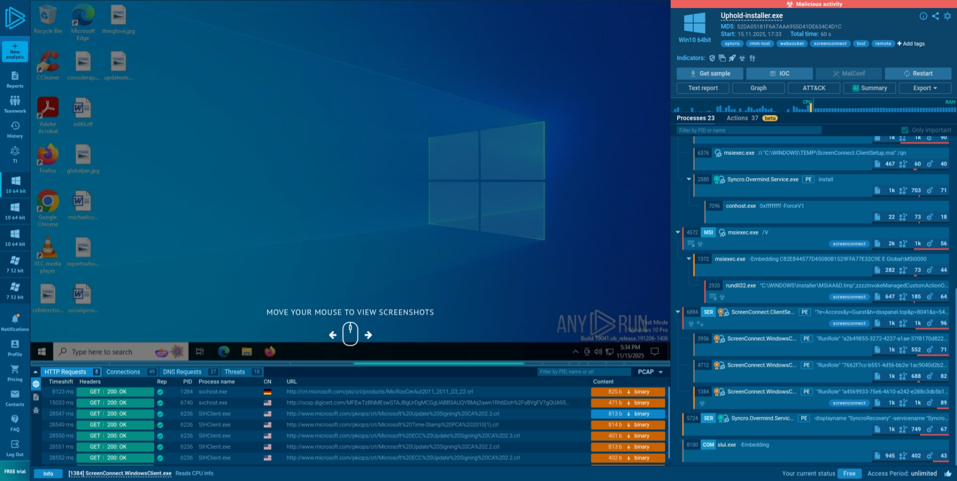957x481 pixels.
Task: Click the task info circle icon
Action: pos(923,16)
